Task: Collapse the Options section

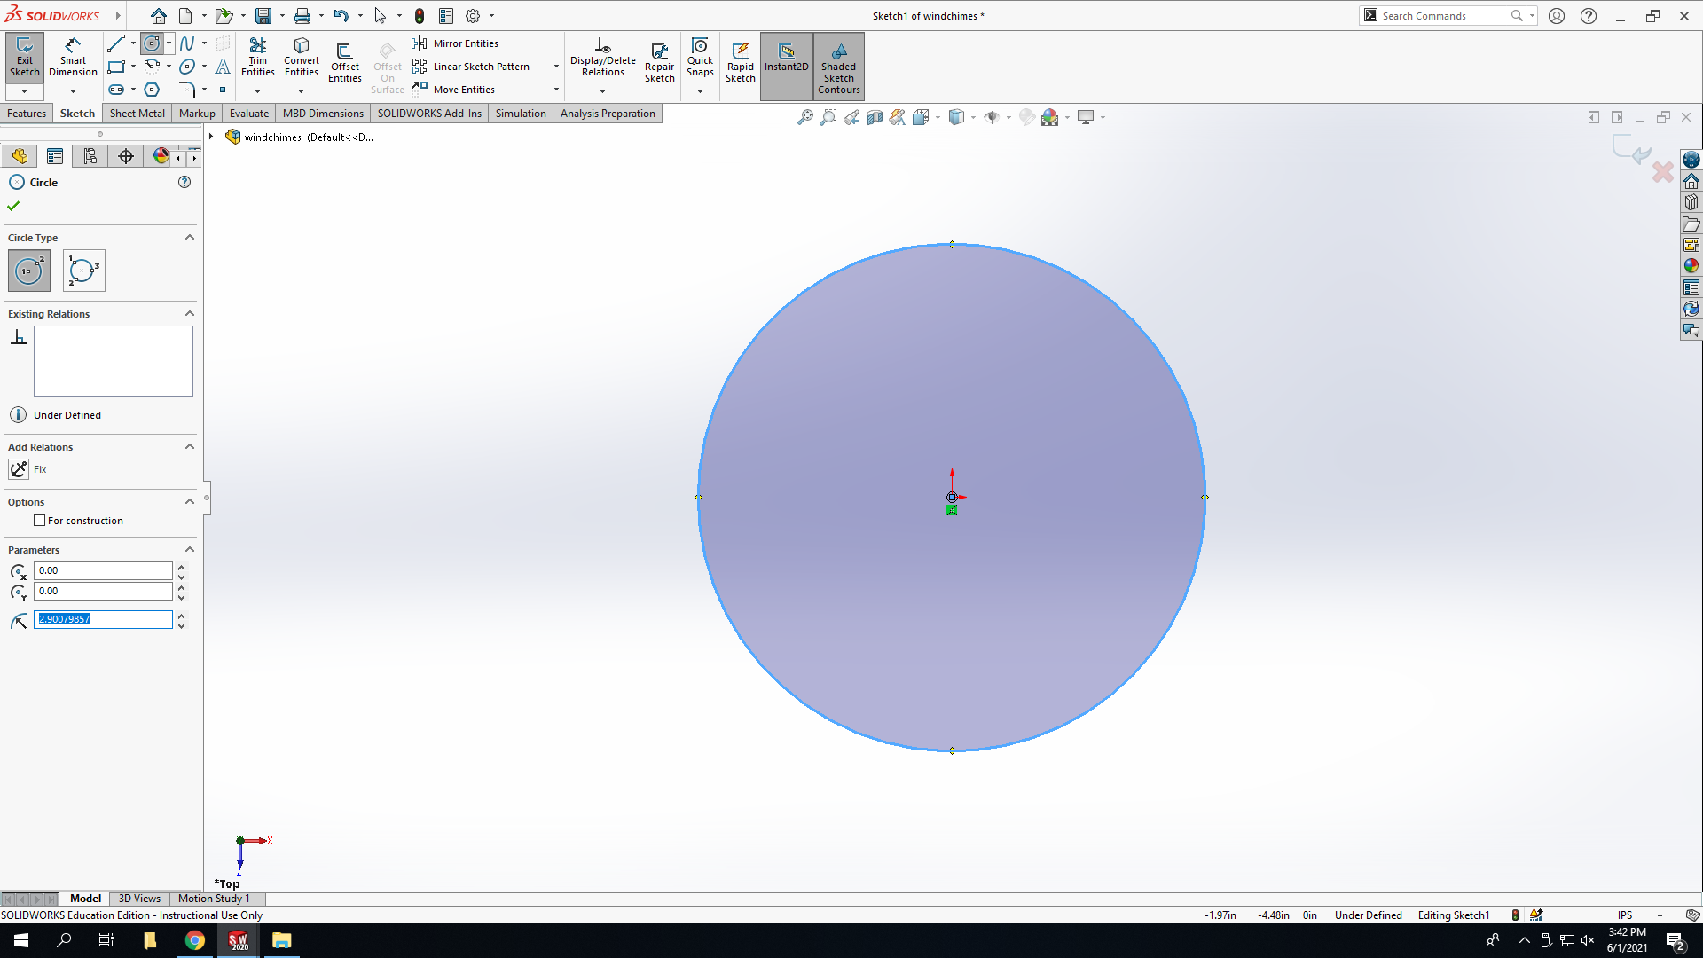Action: 189,502
